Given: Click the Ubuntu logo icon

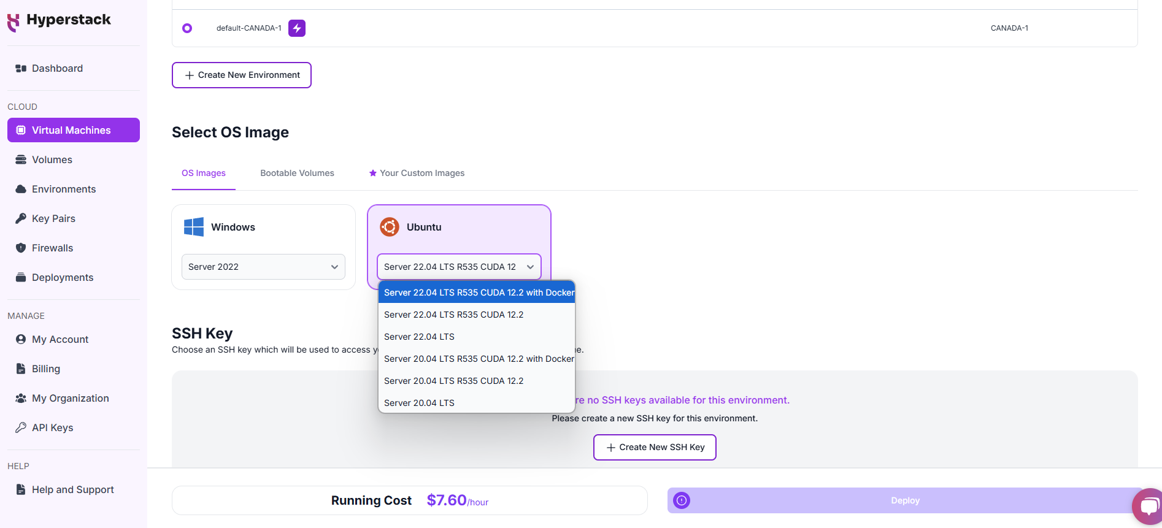Looking at the screenshot, I should pos(390,227).
